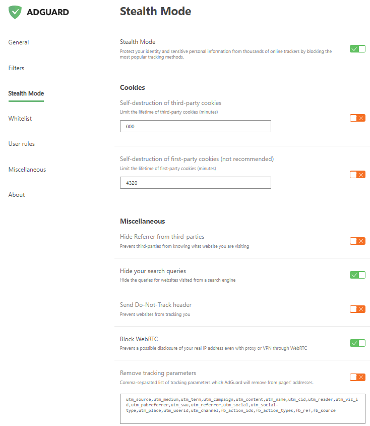Focus the first-party cookie lifetime field
This screenshot has height=426, width=370.
[x=195, y=183]
